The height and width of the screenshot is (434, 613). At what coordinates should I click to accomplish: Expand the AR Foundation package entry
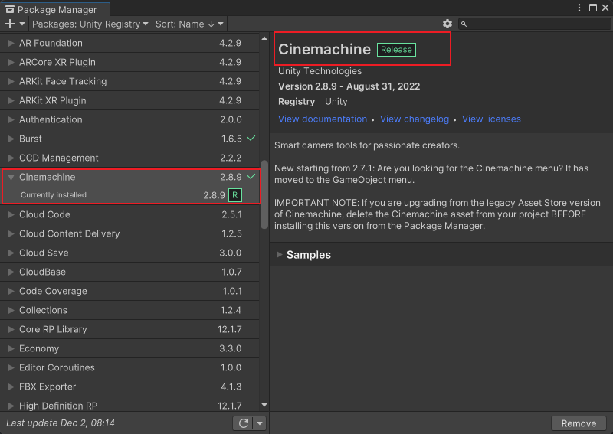pos(11,44)
